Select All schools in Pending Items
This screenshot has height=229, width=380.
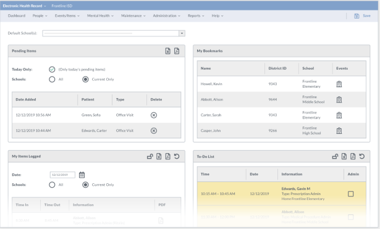[52, 80]
